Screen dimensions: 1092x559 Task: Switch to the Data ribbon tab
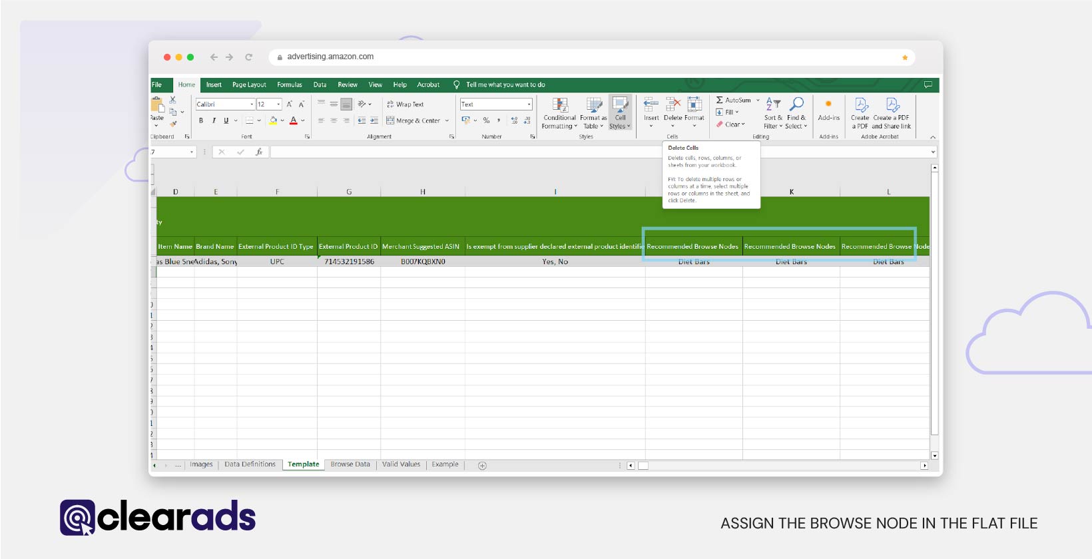pos(320,85)
